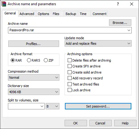Expand the volume size unit dropdown
Screen dimensions: 139x129
pyautogui.click(x=52, y=106)
